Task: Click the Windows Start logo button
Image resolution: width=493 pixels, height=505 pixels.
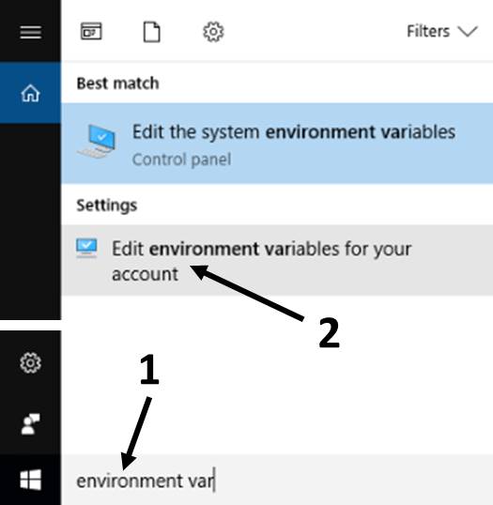Action: (30, 480)
